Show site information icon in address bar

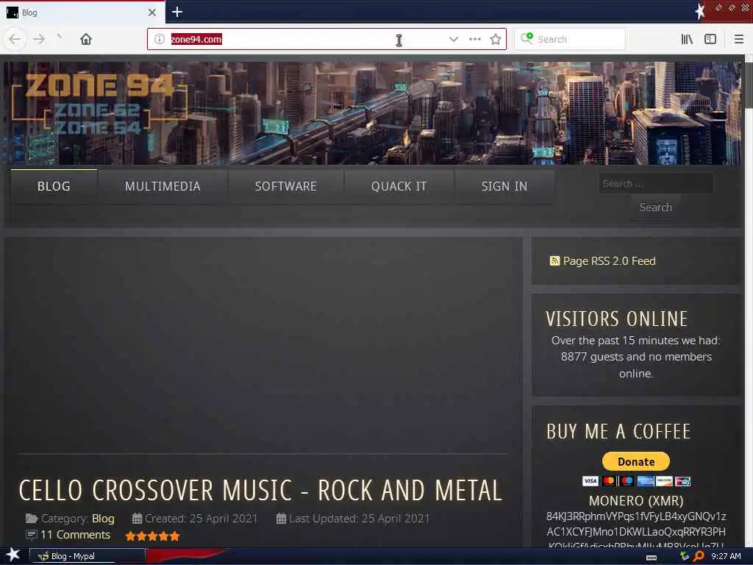(160, 39)
